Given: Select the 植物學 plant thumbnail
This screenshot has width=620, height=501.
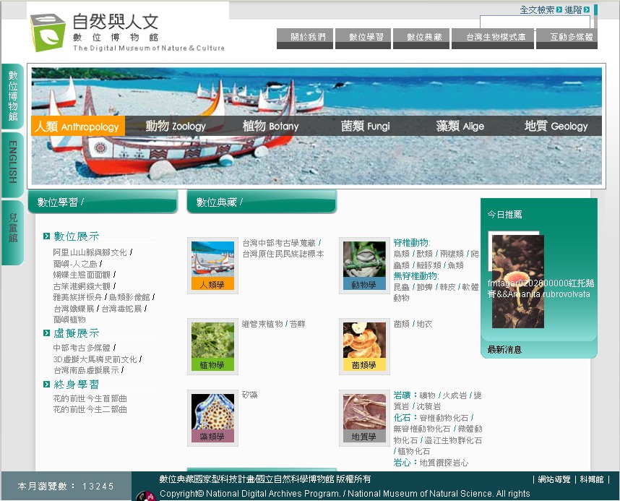Looking at the screenshot, I should point(212,345).
